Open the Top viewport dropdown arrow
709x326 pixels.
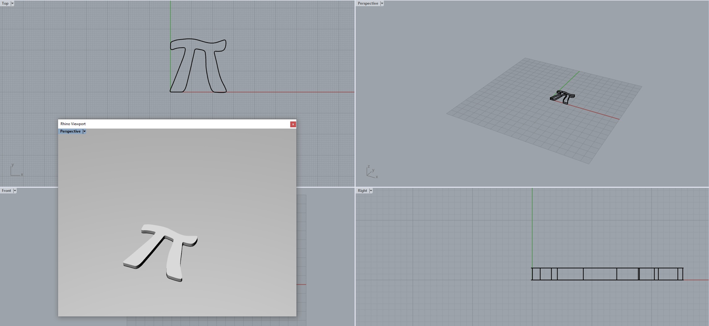click(x=12, y=3)
